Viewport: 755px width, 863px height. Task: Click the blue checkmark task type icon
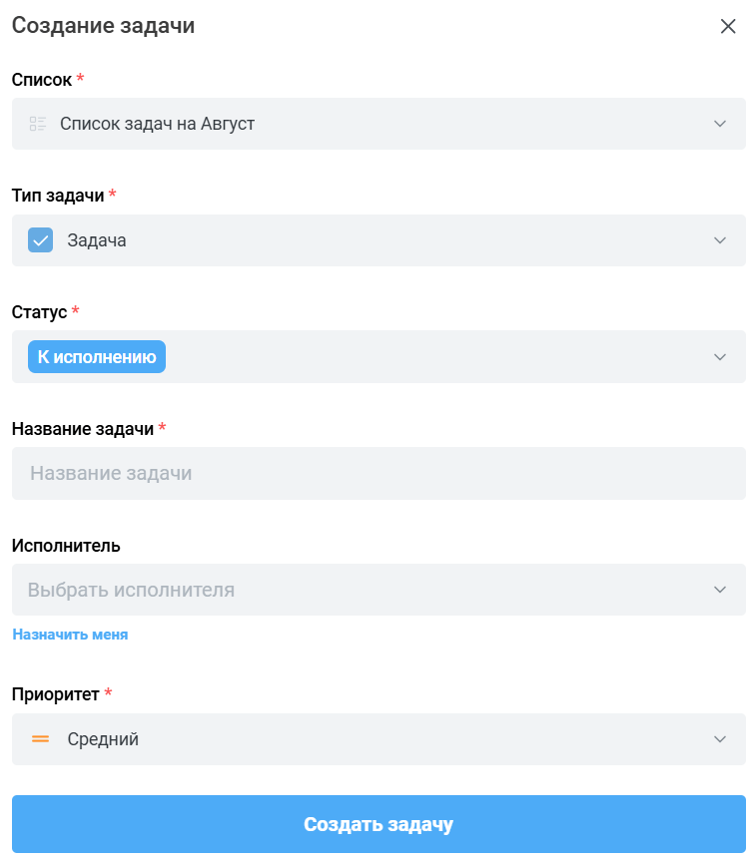pyautogui.click(x=40, y=240)
